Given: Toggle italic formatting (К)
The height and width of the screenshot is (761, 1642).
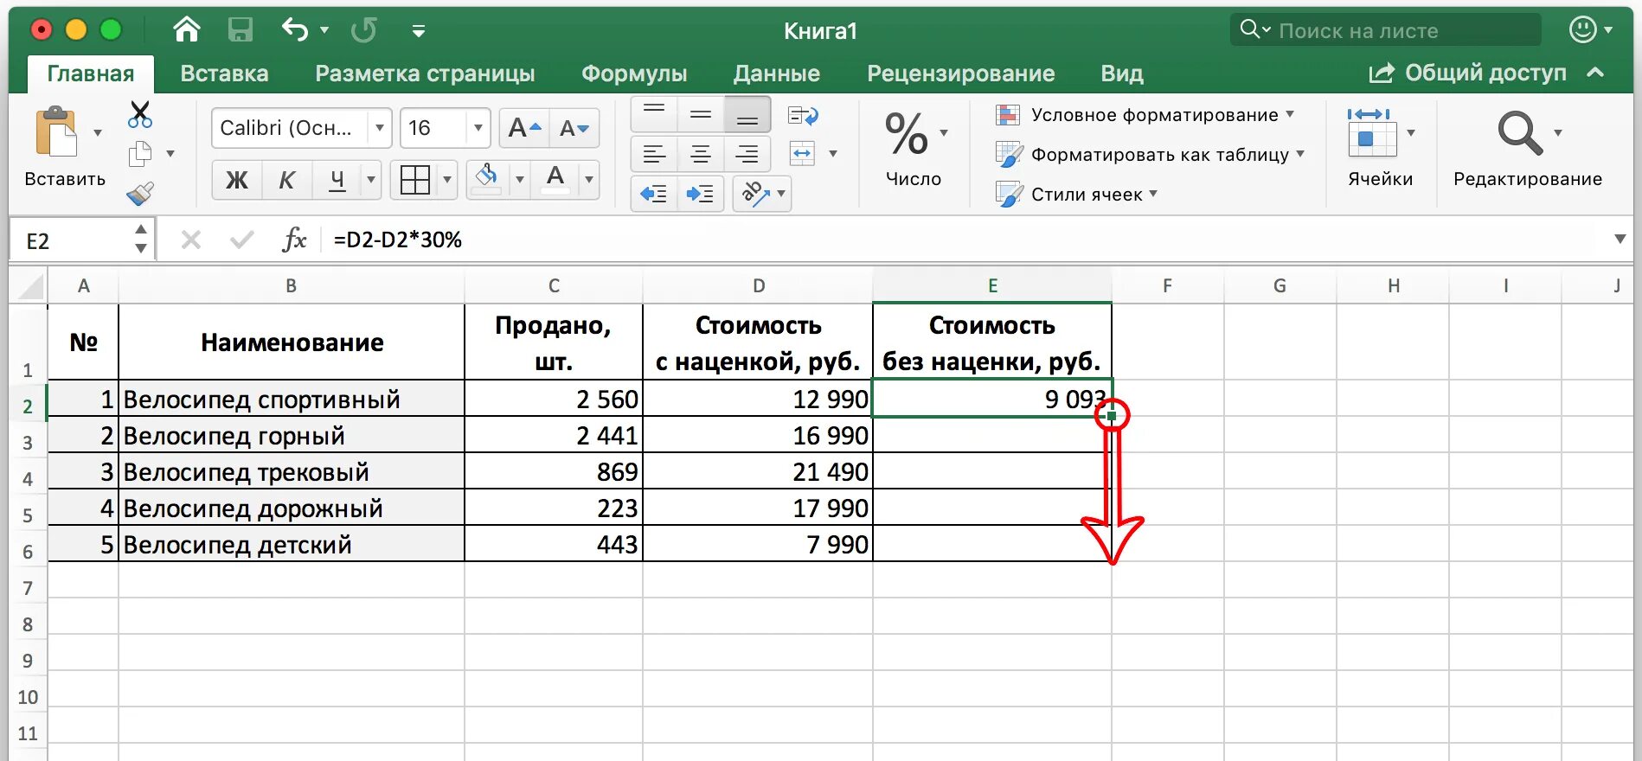Looking at the screenshot, I should [286, 180].
